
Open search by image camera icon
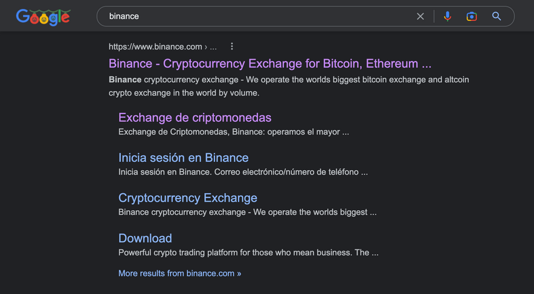pos(472,16)
